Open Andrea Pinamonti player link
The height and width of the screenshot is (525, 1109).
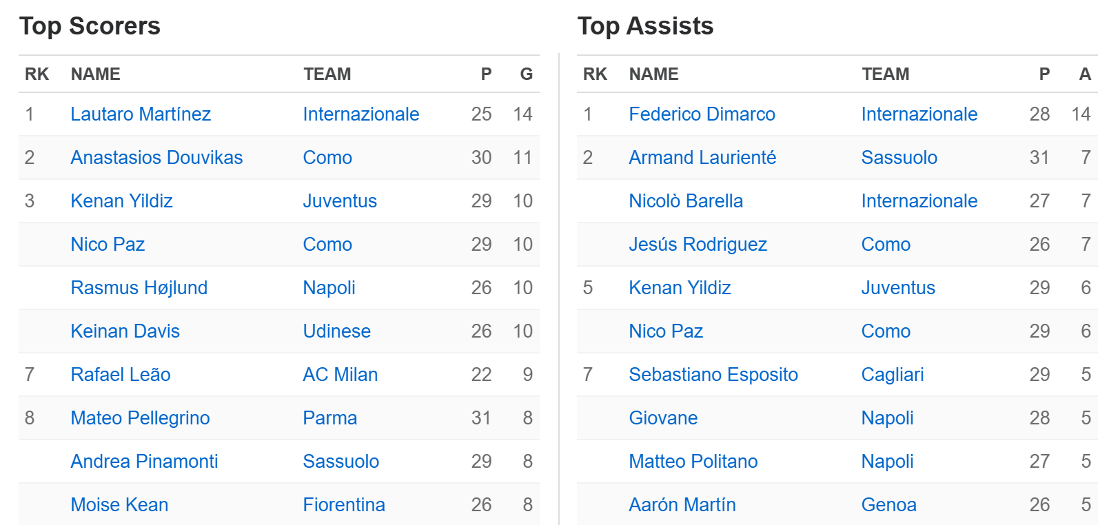144,462
